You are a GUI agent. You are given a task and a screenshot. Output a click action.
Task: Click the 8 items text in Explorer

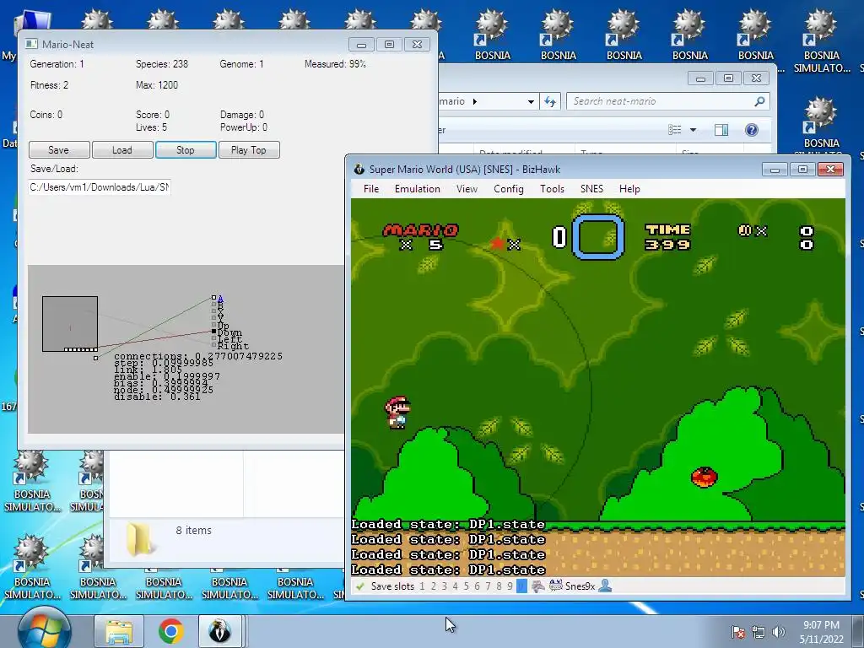coord(193,530)
